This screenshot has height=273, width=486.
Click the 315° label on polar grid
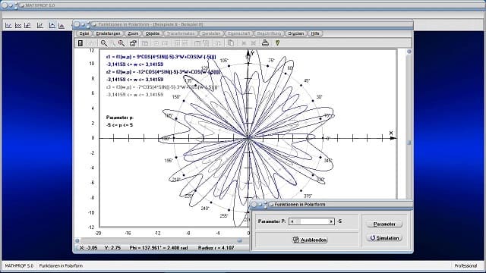(308, 196)
